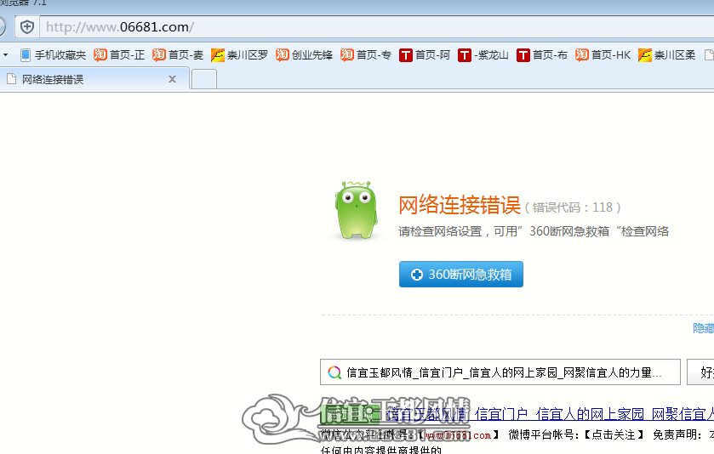Open the 首页-专 Taobao bookmark
Image resolution: width=714 pixels, height=454 pixels.
(366, 55)
